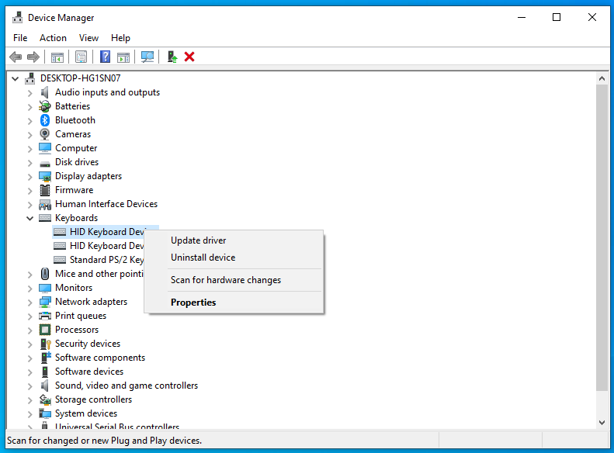Image resolution: width=614 pixels, height=453 pixels.
Task: Click Scan for hardware changes monitor icon
Action: point(147,57)
